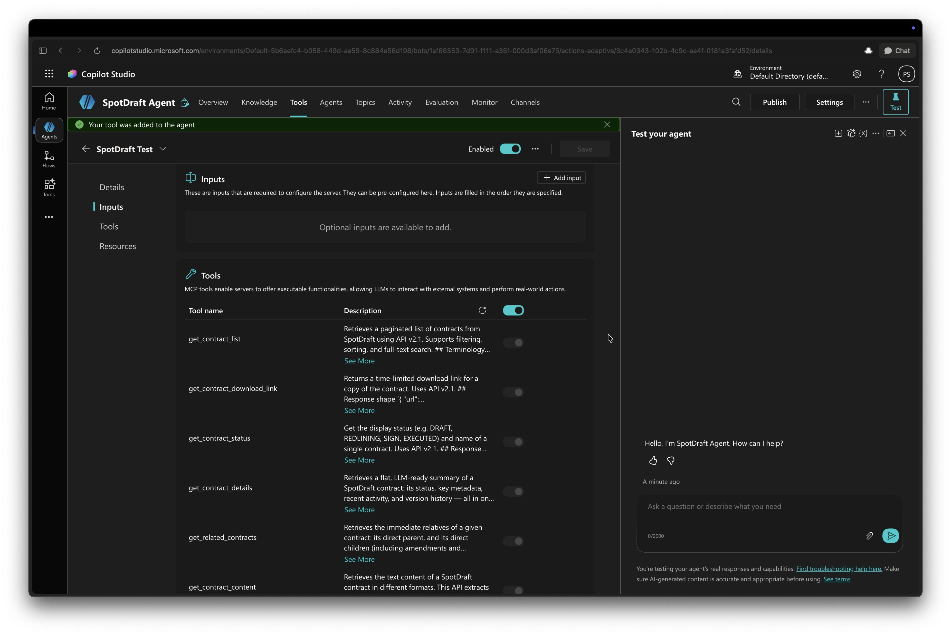The height and width of the screenshot is (635, 951).
Task: Open the Topics tab
Action: tap(365, 102)
